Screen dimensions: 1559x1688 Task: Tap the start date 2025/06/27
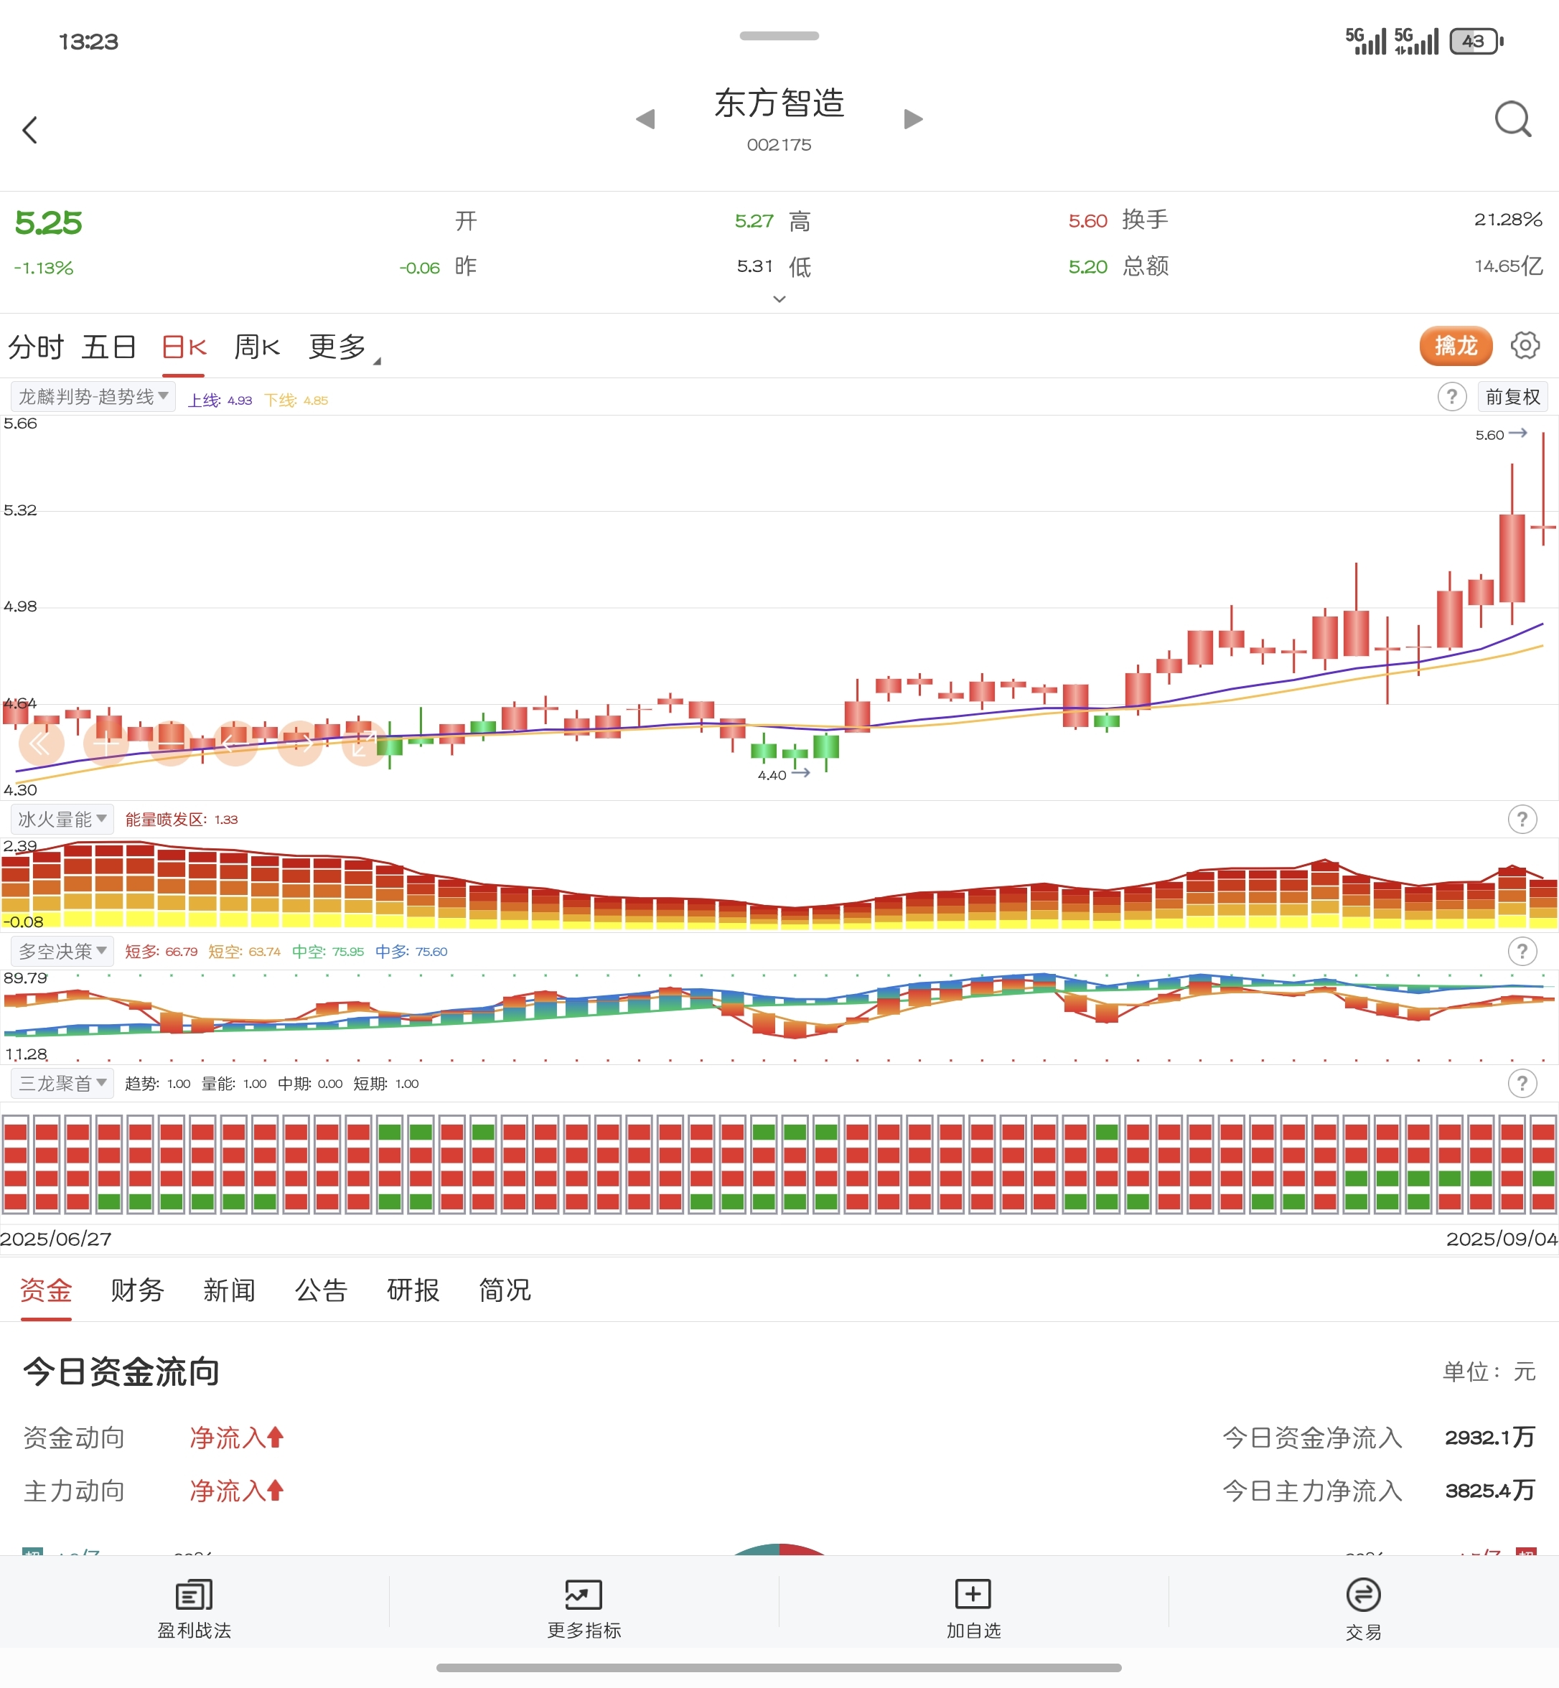click(x=56, y=1239)
